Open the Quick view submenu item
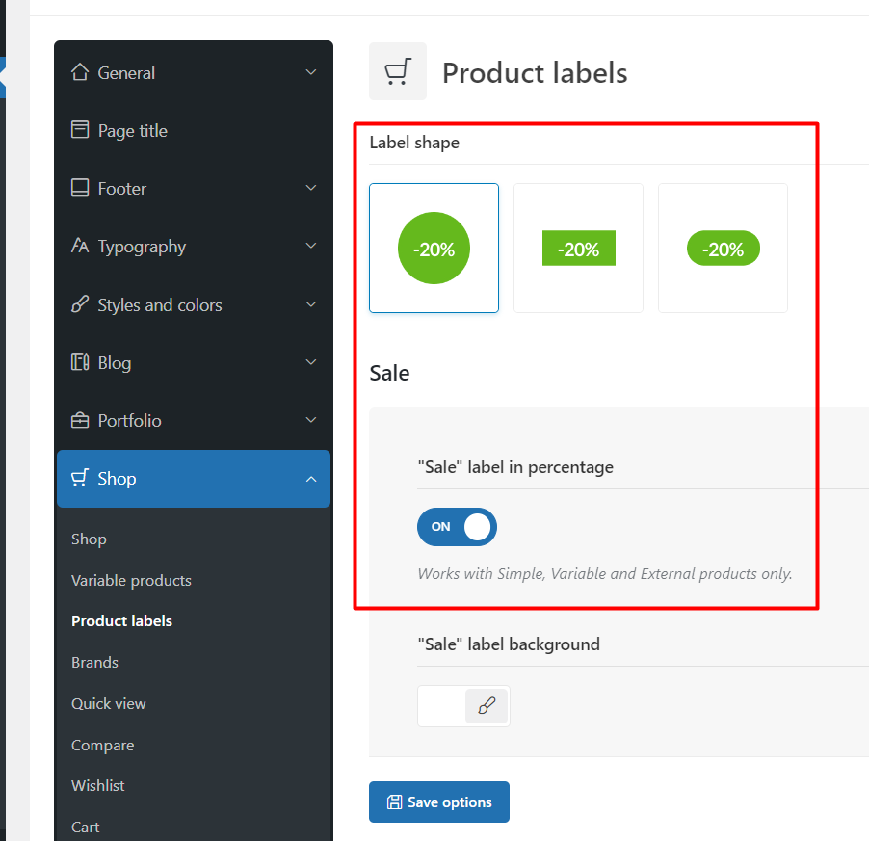Viewport: 869px width, 841px height. 109,703
